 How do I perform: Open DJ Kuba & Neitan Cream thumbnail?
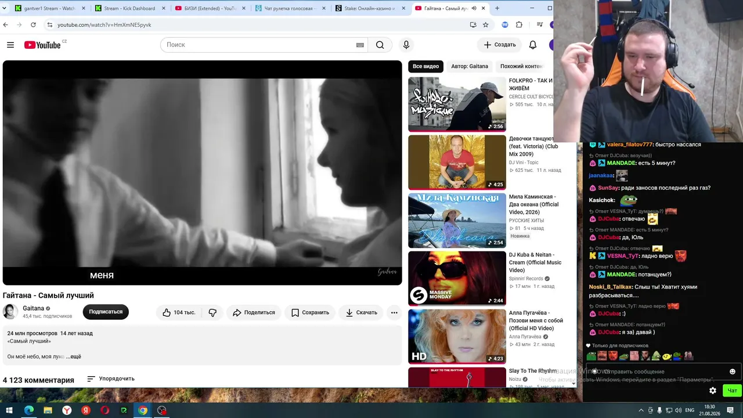(x=457, y=279)
